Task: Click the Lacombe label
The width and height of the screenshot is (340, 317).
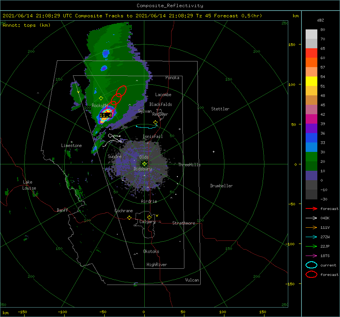Action: point(163,95)
